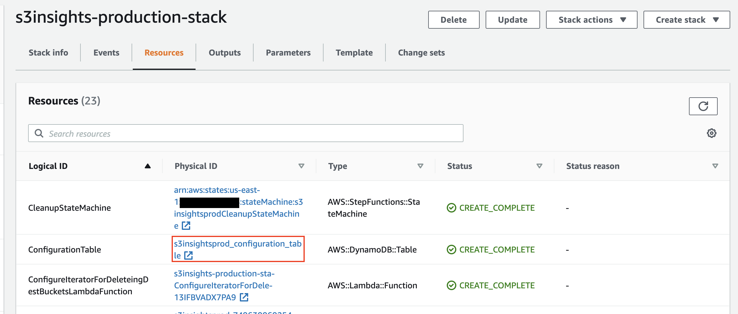Image resolution: width=738 pixels, height=314 pixels.
Task: Open the Create stack dropdown
Action: click(687, 20)
